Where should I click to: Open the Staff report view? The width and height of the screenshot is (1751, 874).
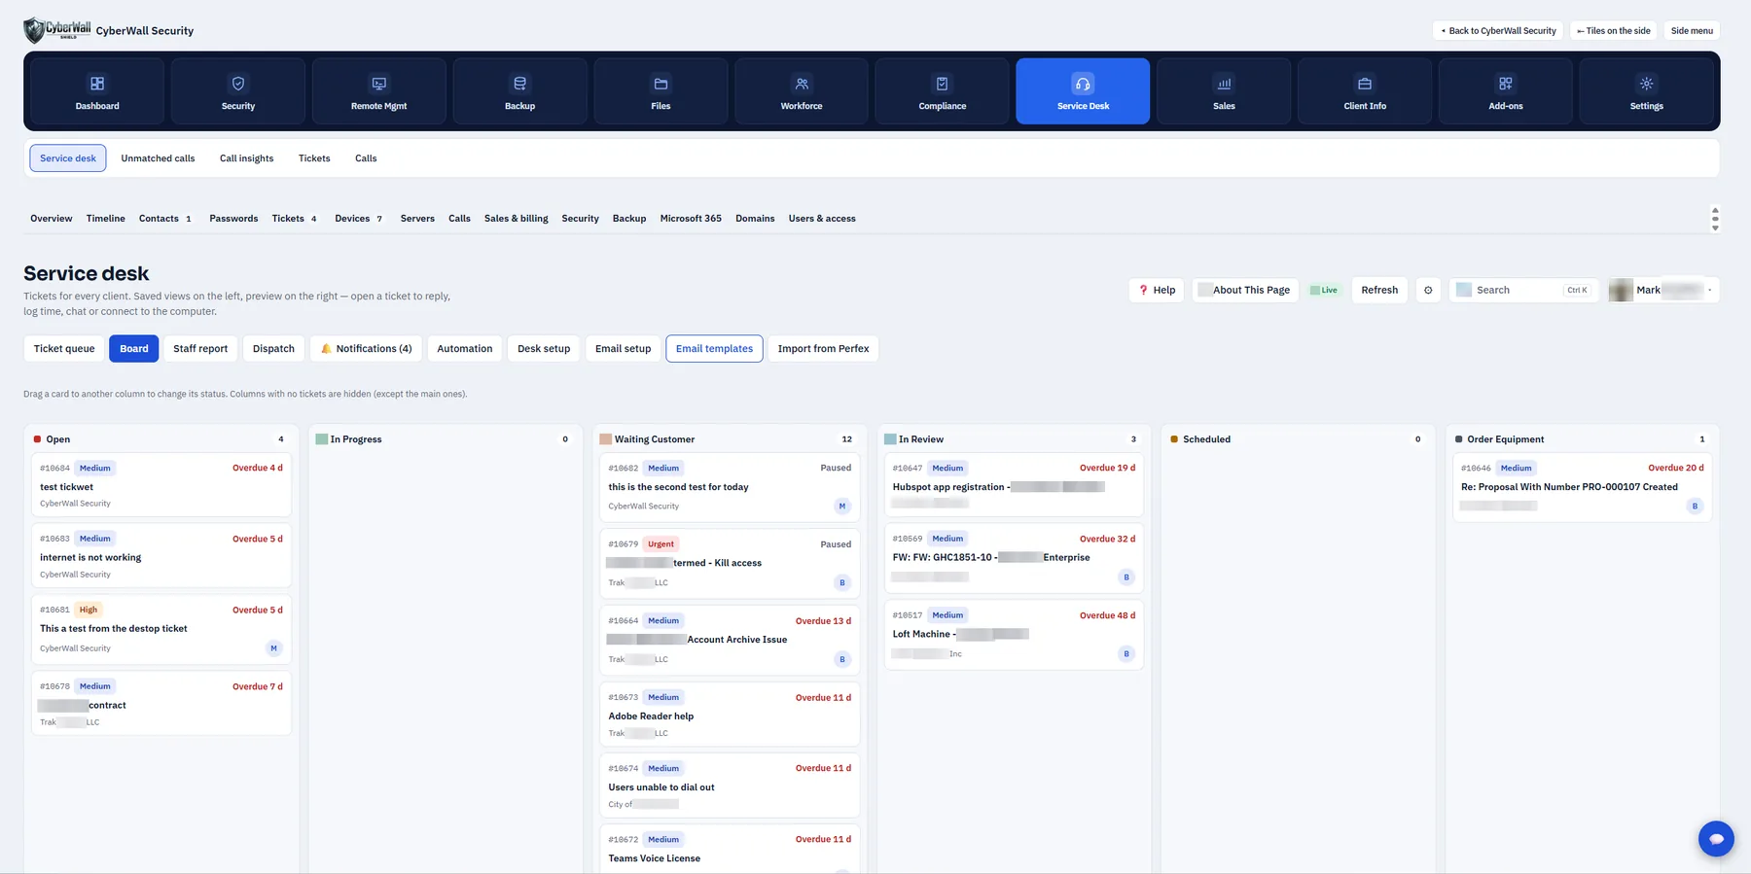(x=200, y=348)
